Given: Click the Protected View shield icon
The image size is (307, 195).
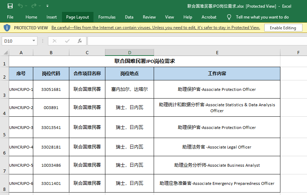Looking at the screenshot, I should pos(7,28).
